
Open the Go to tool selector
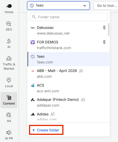(106, 5)
